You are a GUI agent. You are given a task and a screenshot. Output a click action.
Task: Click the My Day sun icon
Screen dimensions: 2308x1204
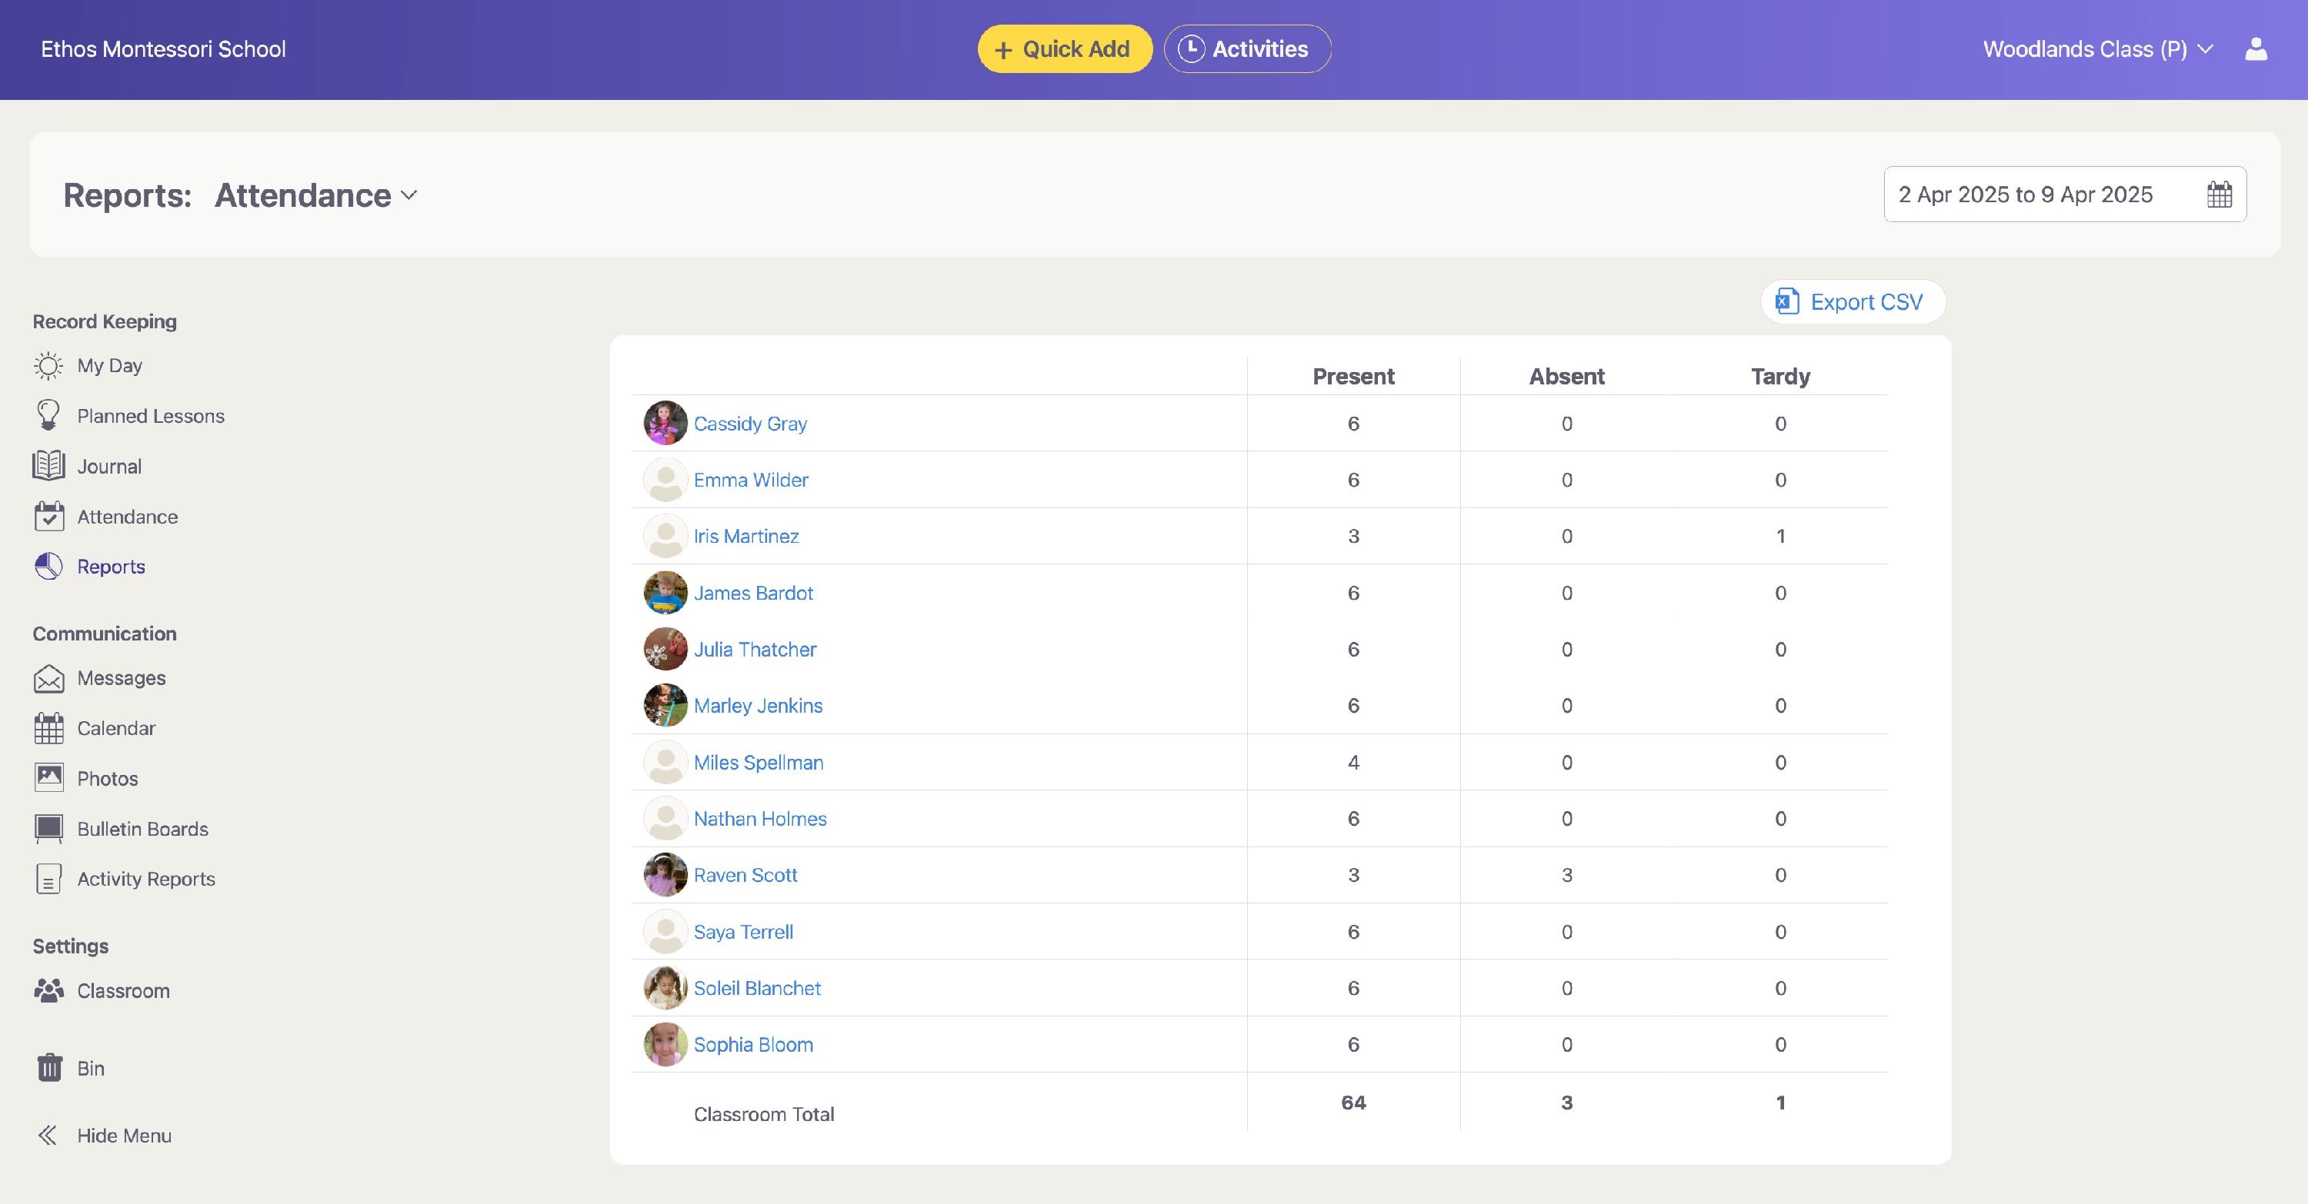click(x=48, y=365)
